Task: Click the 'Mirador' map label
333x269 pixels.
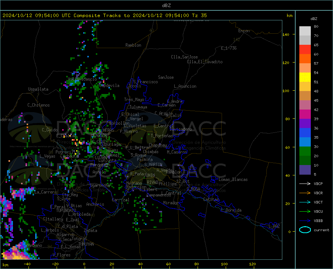Action: [x=171, y=203]
